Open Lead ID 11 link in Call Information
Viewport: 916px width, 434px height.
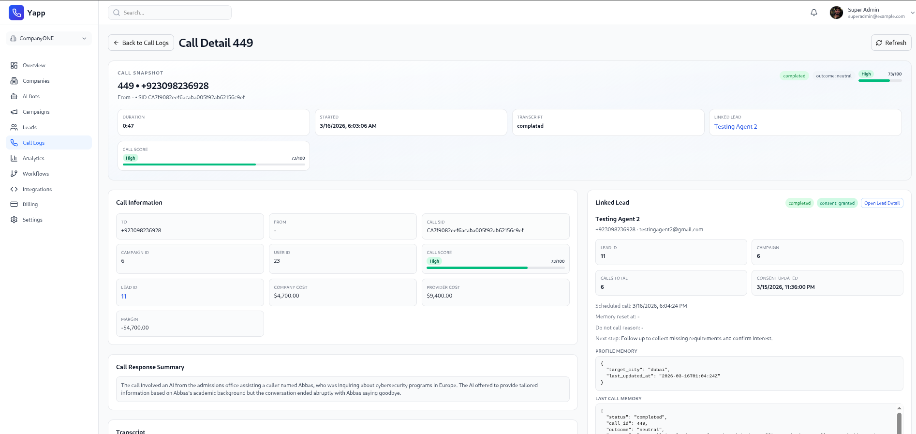pos(124,296)
